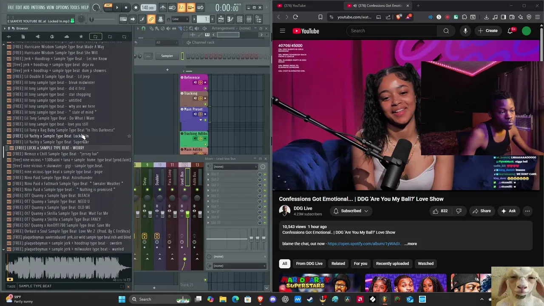The image size is (544, 306).
Task: Collapse the Browser panel arrow
Action: [x=4, y=28]
